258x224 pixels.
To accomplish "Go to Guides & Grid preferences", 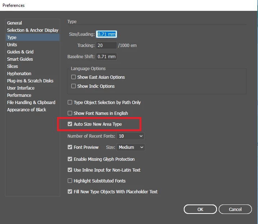I will (x=32, y=52).
